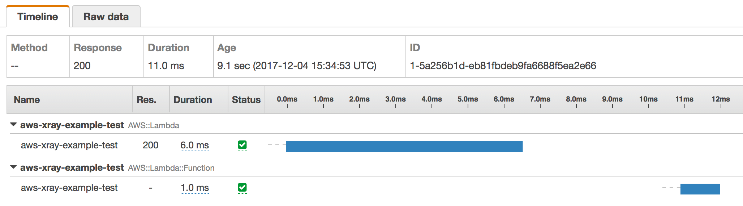Click the Duration column header in segment table

point(193,100)
